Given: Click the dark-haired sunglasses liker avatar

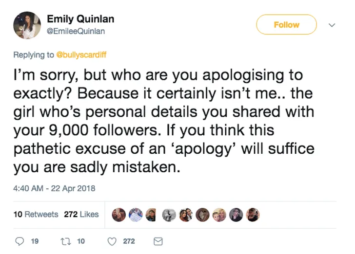Looking at the screenshot, I should (x=236, y=215).
